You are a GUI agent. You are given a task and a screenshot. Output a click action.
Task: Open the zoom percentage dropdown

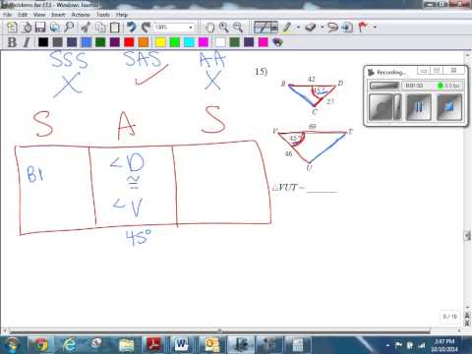(x=191, y=28)
